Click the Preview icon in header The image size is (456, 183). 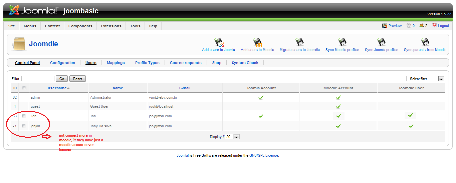[x=385, y=26]
